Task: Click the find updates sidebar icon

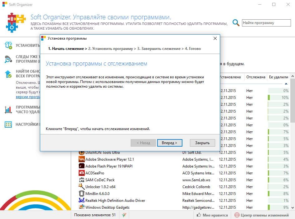Action: coord(8,74)
